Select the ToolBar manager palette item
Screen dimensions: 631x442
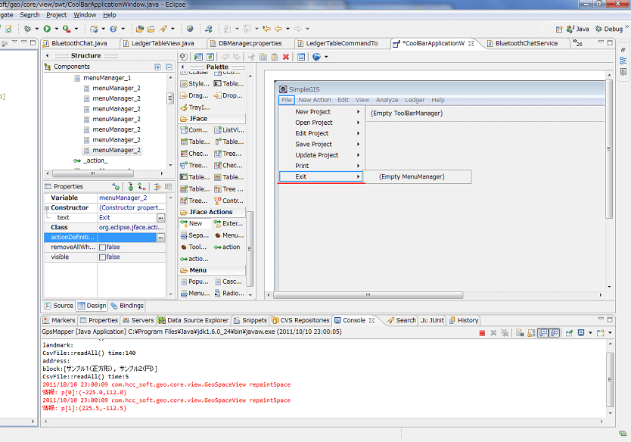(194, 247)
